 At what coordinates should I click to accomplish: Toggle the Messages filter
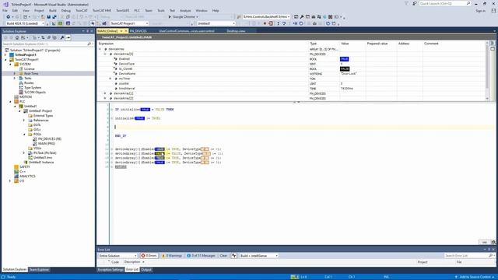click(201, 256)
